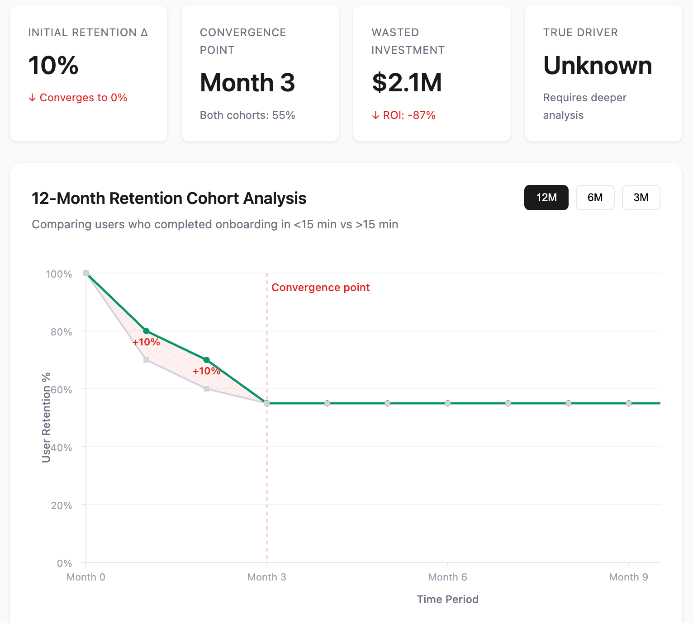Click the 'Requires deeper analysis' text

tap(584, 106)
